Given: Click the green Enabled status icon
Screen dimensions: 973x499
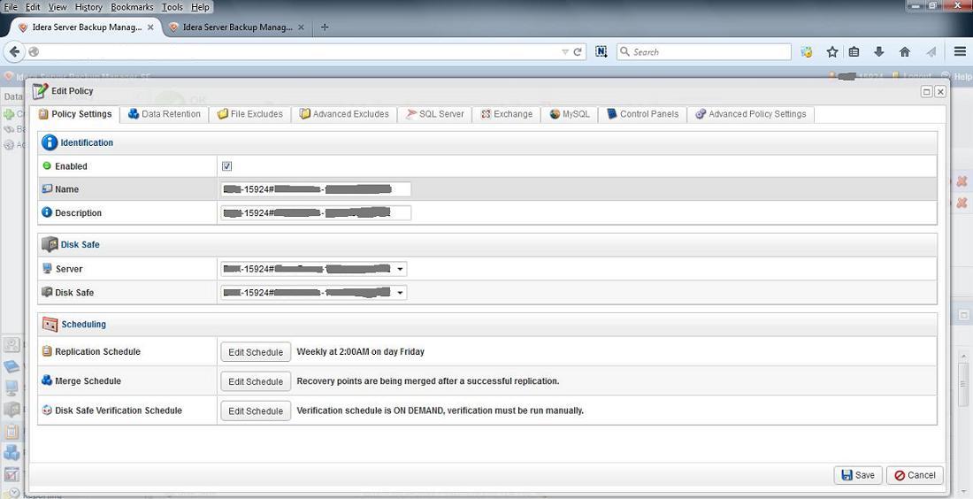Looking at the screenshot, I should coord(47,165).
